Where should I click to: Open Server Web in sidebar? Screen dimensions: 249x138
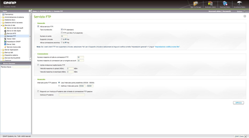11,44
